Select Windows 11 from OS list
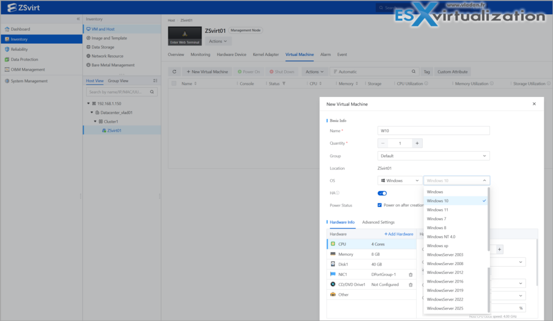This screenshot has width=553, height=321. [x=456, y=210]
